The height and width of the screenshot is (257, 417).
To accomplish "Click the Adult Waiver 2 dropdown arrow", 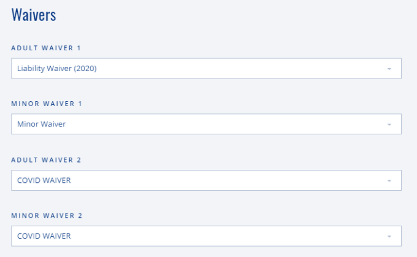I will click(389, 180).
